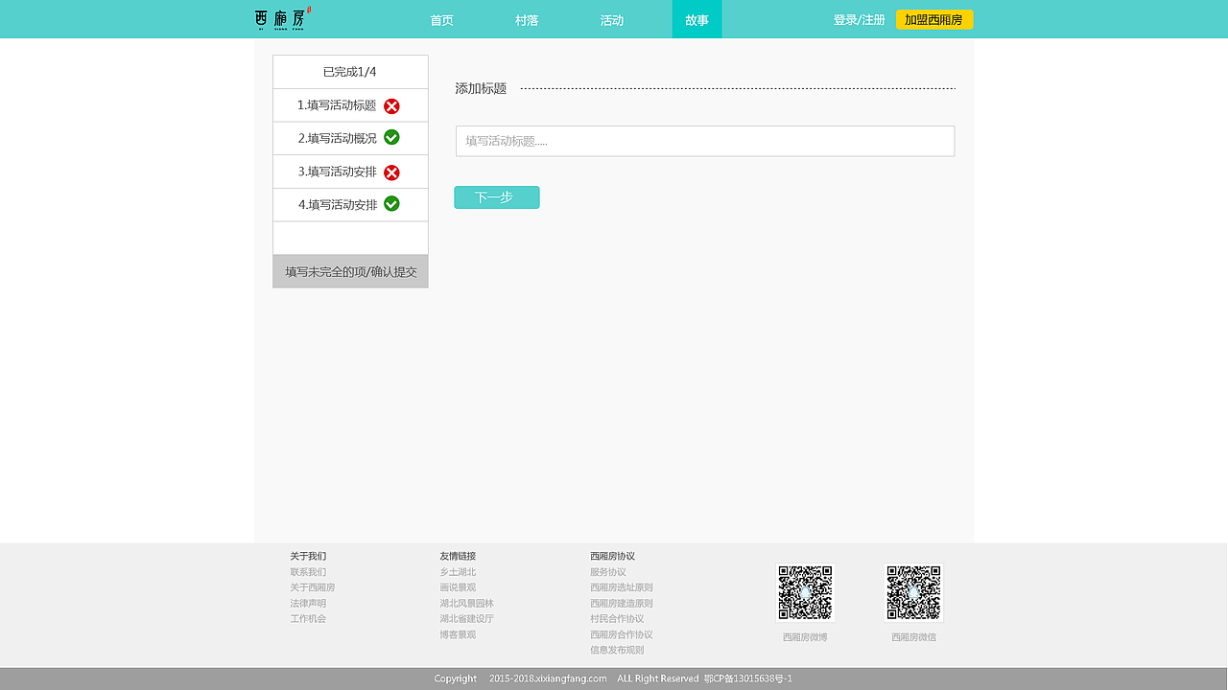This screenshot has height=690, width=1228.
Task: Go to the 村落 navigation tab
Action: 527,19
